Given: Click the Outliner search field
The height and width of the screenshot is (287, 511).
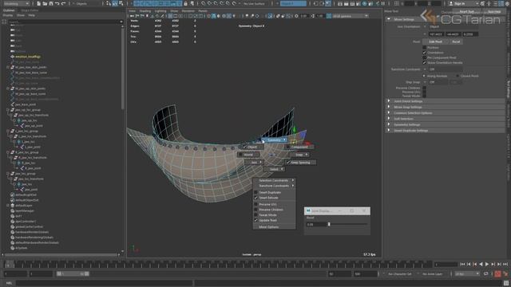Looking at the screenshot, I should [x=65, y=22].
